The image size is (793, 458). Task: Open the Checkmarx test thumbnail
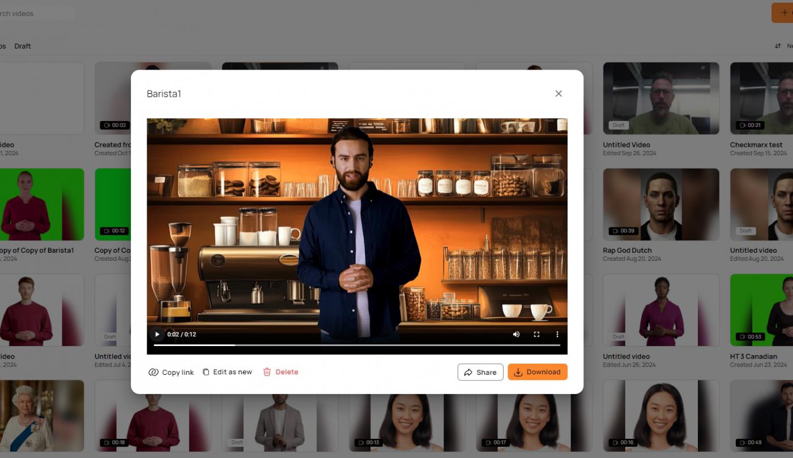point(761,98)
